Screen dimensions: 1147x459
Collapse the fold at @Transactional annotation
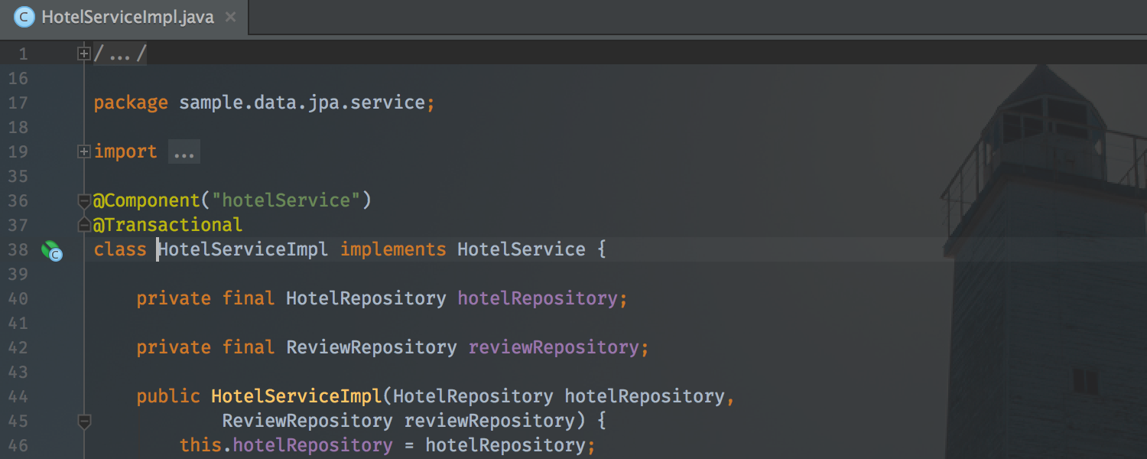[x=84, y=225]
